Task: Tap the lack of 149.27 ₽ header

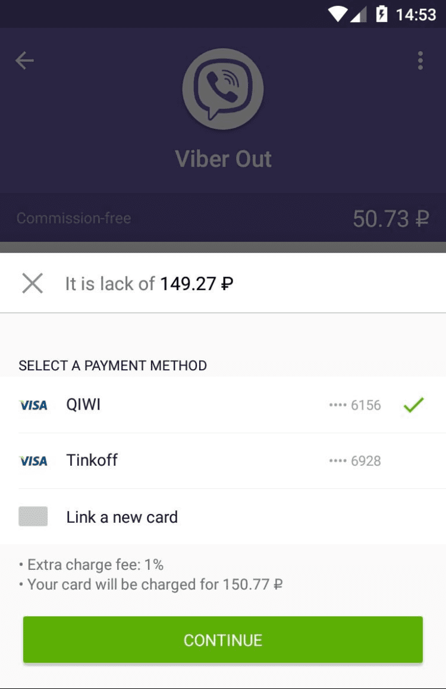Action: click(x=149, y=283)
